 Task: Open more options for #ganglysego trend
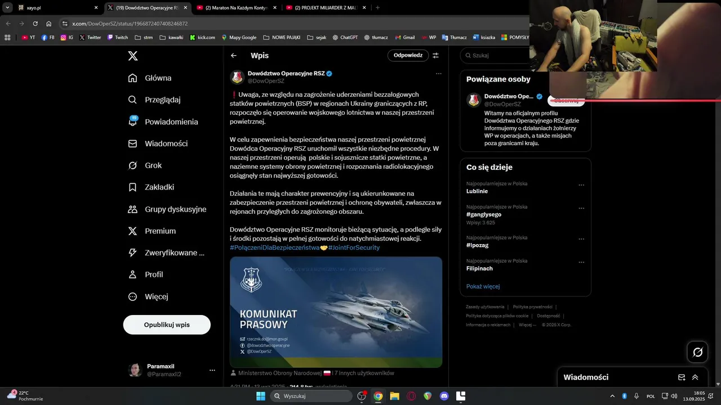point(581,208)
